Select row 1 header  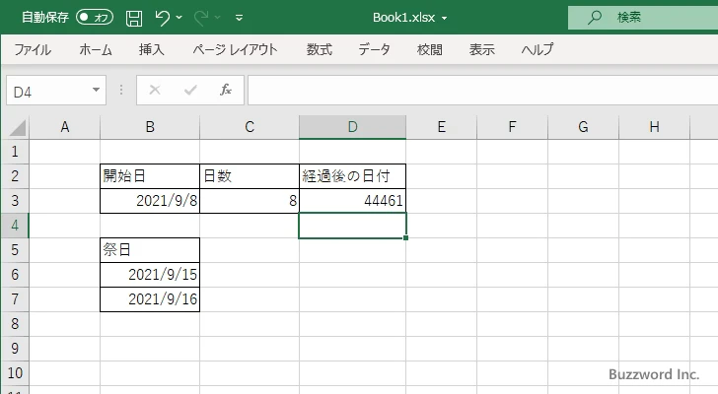point(15,152)
